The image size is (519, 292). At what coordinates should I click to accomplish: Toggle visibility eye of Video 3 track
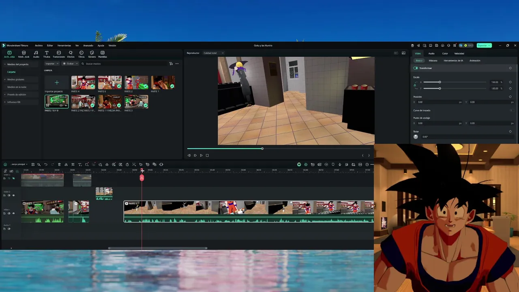(x=13, y=178)
